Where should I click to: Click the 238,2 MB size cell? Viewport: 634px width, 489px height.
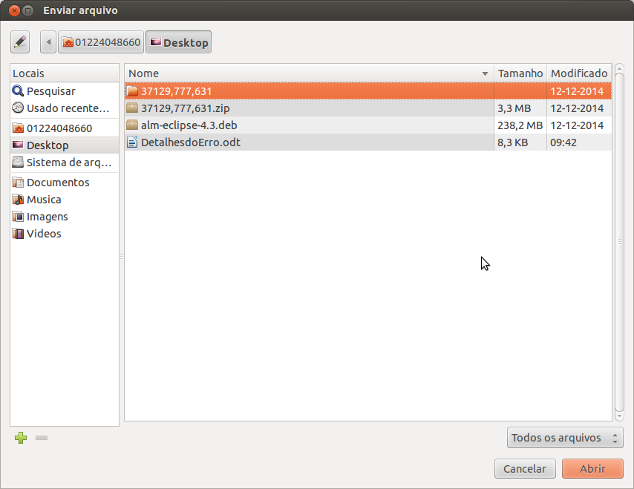[520, 125]
